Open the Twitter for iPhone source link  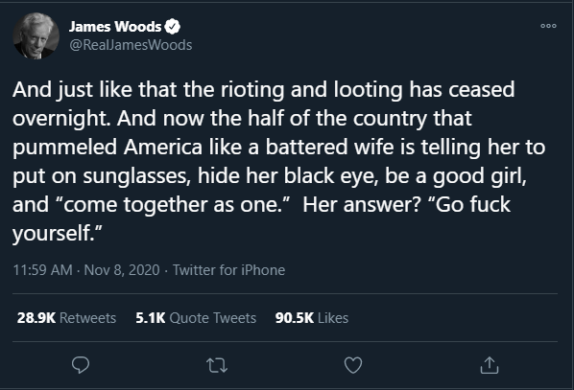coord(228,270)
